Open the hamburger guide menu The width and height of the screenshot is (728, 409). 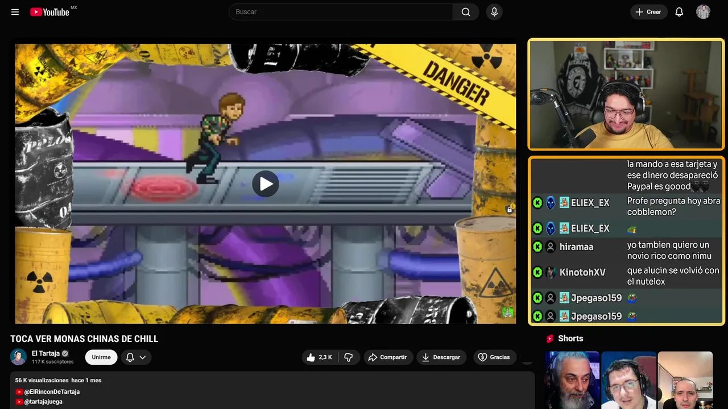15,12
